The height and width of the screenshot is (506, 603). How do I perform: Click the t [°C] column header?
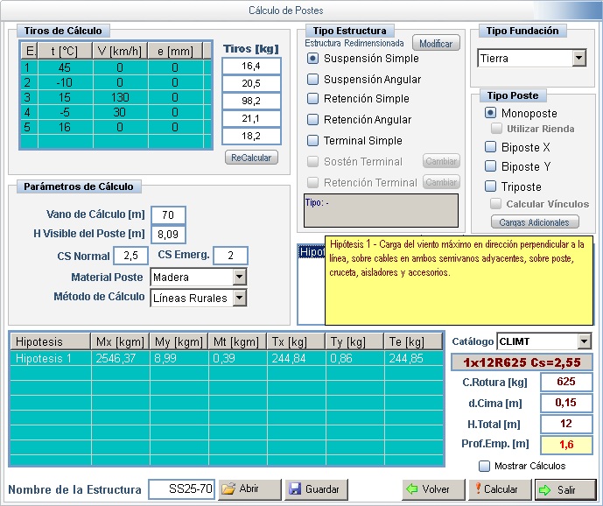point(65,51)
